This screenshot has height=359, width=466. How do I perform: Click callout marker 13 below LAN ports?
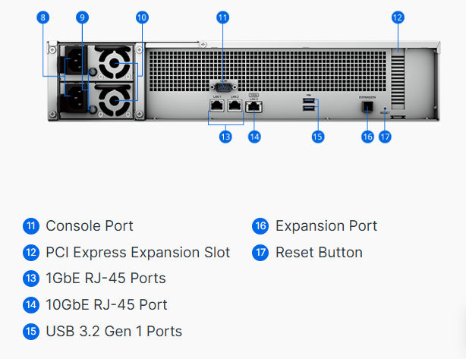225,137
